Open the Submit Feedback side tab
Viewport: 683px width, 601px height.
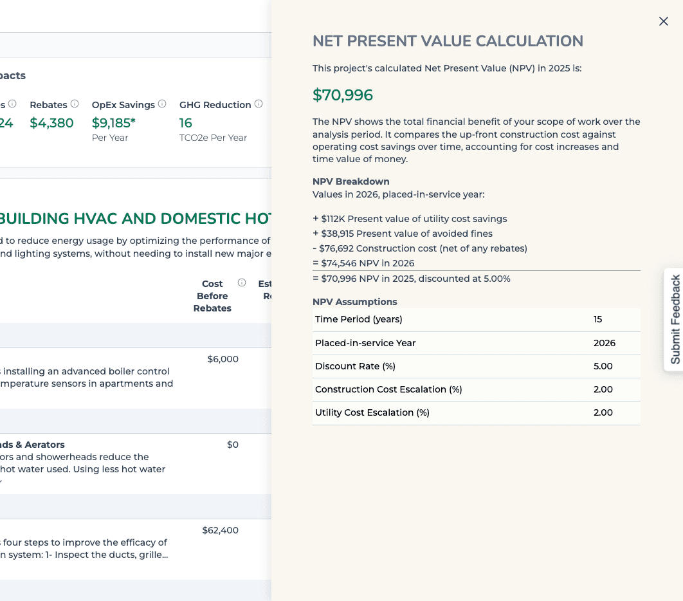tap(675, 319)
